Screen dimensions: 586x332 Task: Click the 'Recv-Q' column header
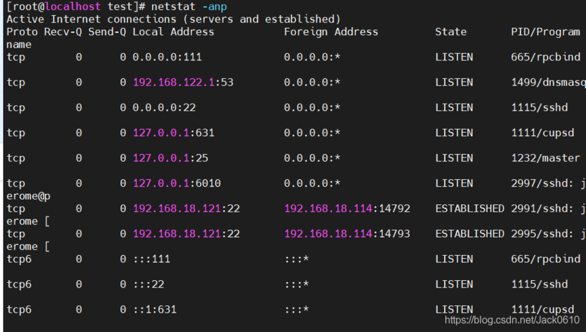pyautogui.click(x=63, y=32)
